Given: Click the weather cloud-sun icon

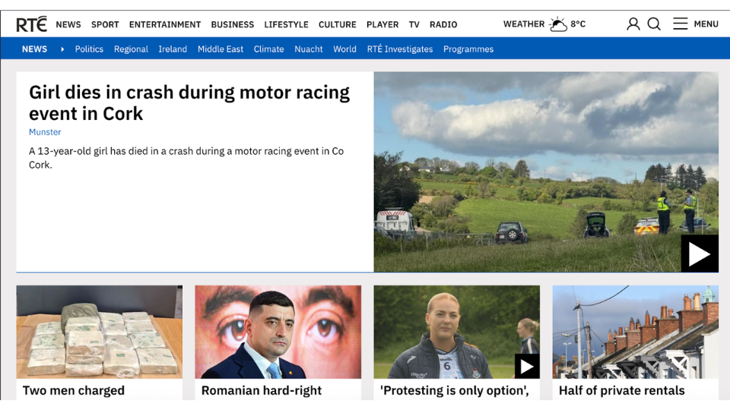Looking at the screenshot, I should (x=557, y=24).
